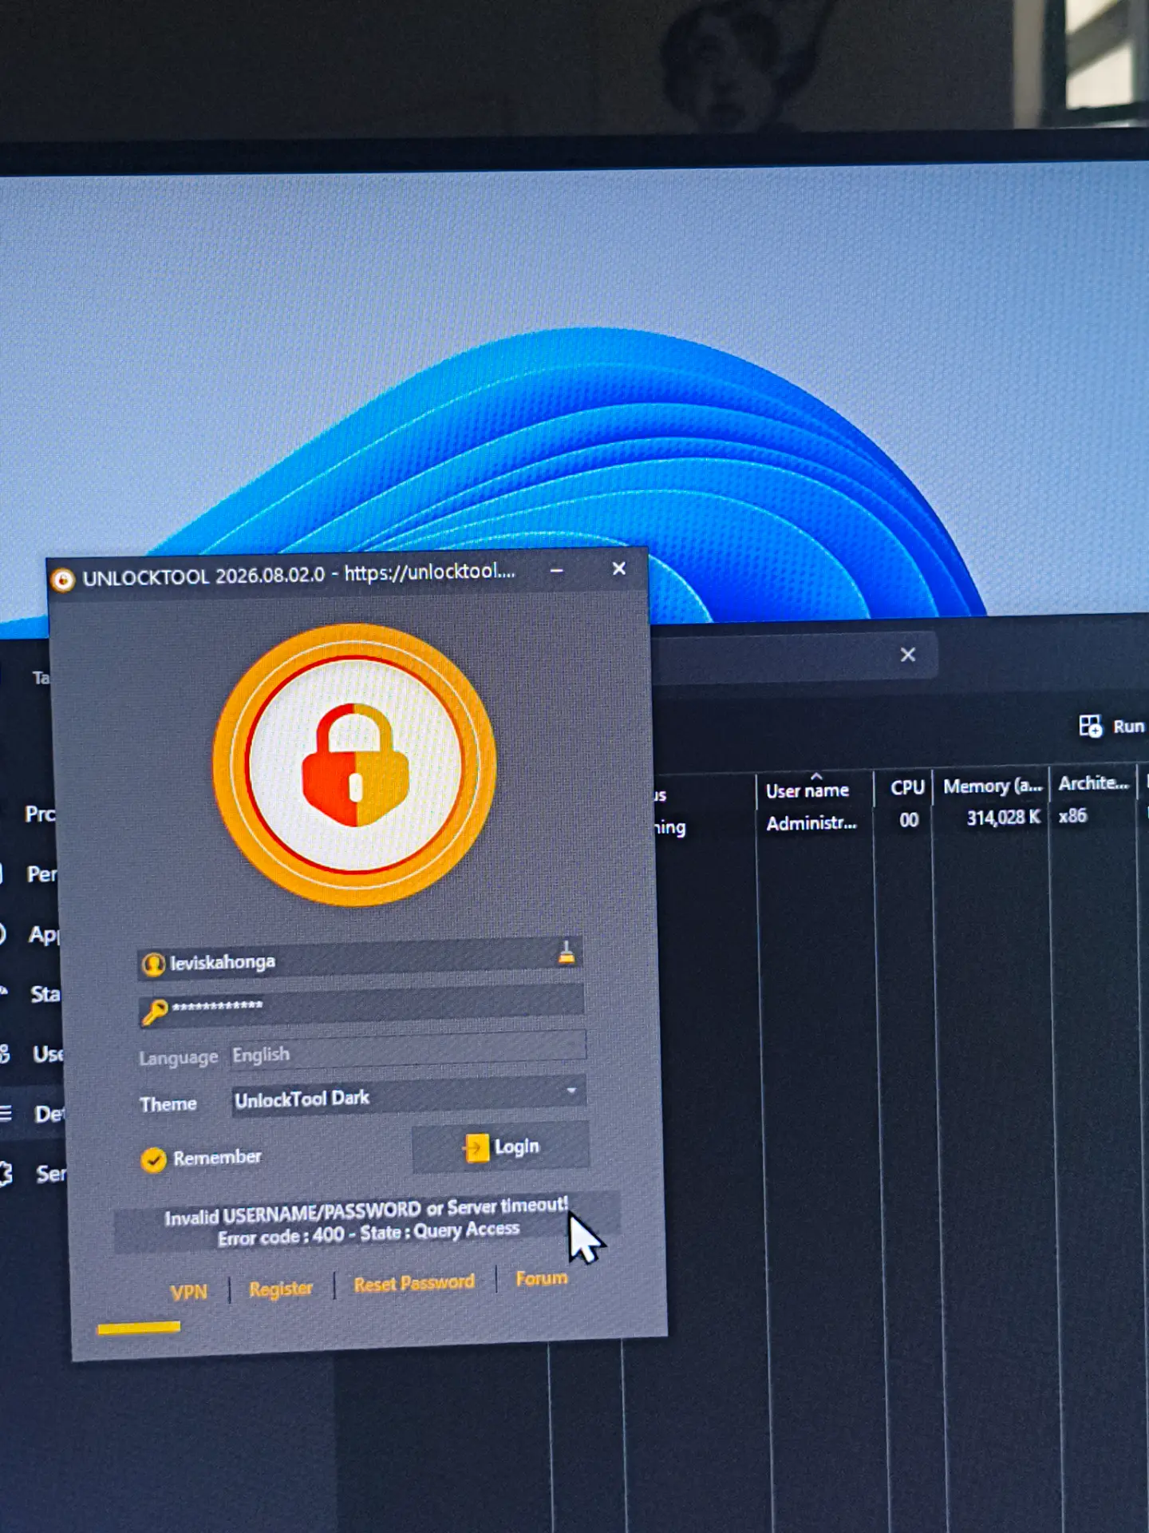Click the UNLOCKTOOL 2026.08.02.0 window title text
Screen dimensions: 1149x1533
tap(203, 576)
